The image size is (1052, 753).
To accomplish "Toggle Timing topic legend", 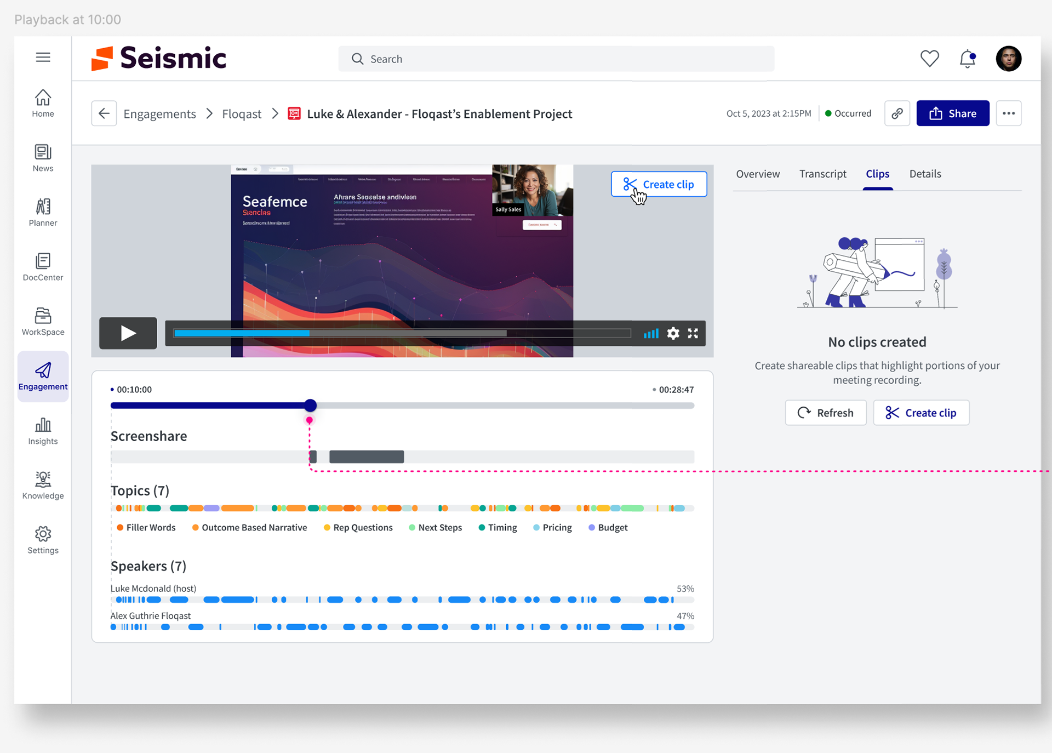I will pyautogui.click(x=498, y=527).
